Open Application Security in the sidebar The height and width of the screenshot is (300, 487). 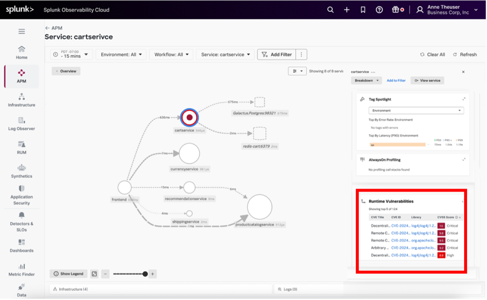pos(21,195)
